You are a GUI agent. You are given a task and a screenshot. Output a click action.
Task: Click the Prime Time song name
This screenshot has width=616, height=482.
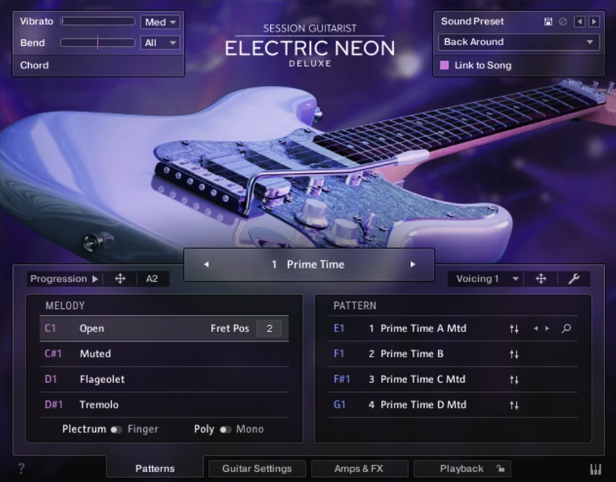[315, 265]
